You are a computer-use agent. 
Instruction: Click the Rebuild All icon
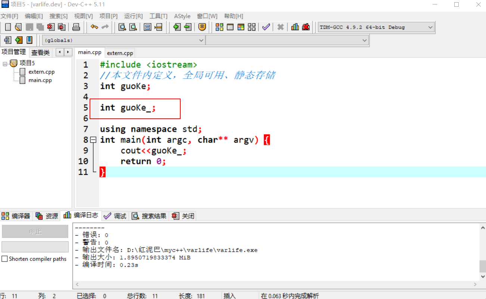pyautogui.click(x=252, y=27)
